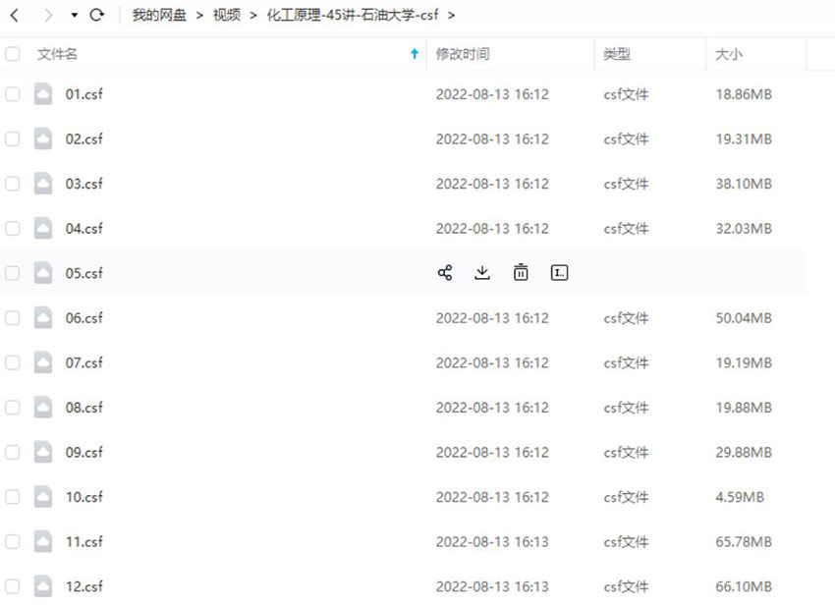This screenshot has height=607, width=835.
Task: Check the box for 09.csf
Action: 12,452
